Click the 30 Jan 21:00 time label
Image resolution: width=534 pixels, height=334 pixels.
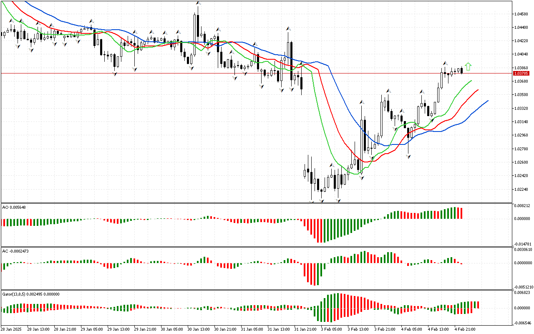tap(224, 329)
